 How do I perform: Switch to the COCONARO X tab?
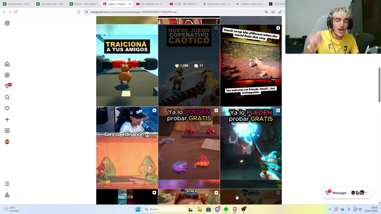277,4
